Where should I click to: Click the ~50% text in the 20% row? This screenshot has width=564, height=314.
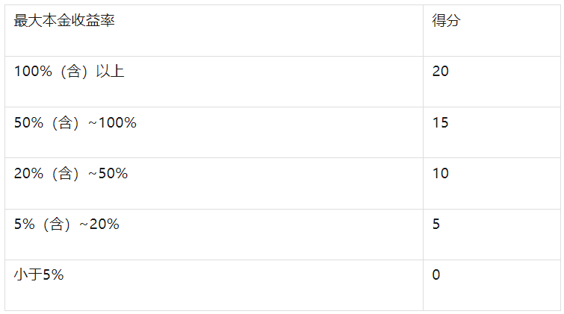point(108,173)
